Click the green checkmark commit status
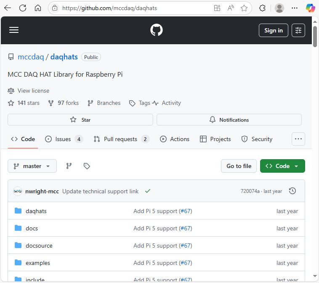The width and height of the screenshot is (319, 283). pos(147,191)
